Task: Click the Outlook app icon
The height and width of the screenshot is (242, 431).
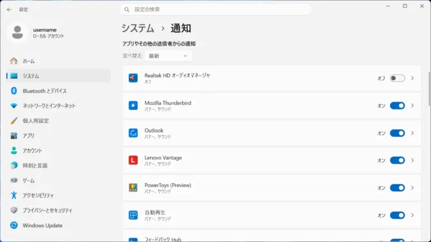Action: tap(133, 133)
